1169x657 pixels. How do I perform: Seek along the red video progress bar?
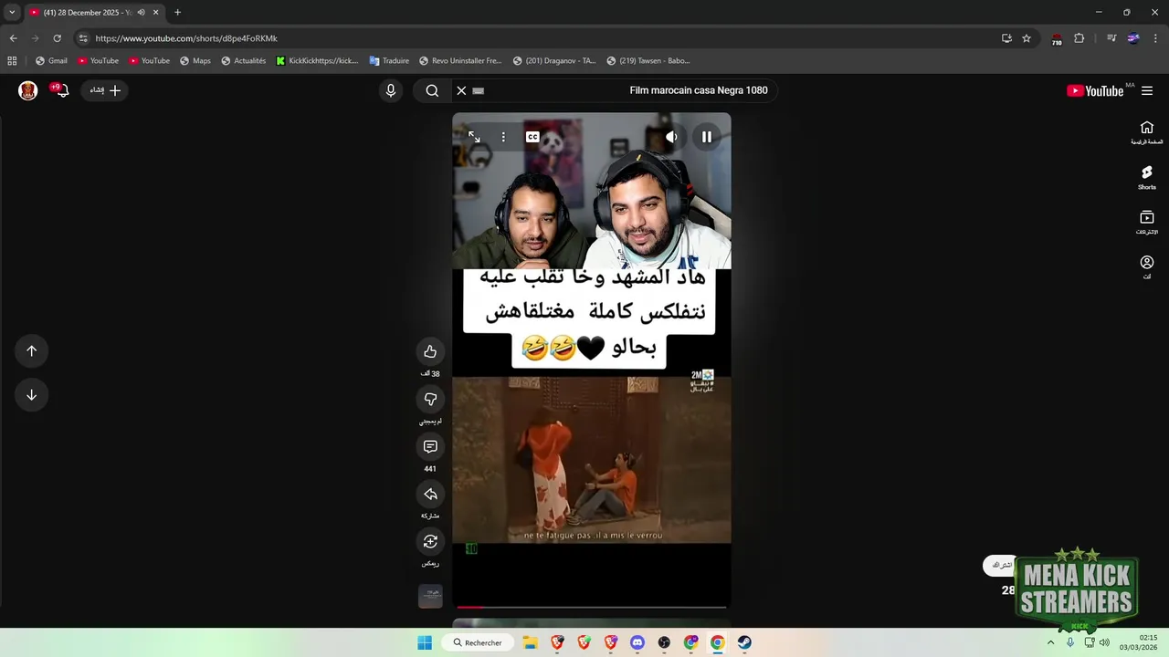pyautogui.click(x=592, y=607)
